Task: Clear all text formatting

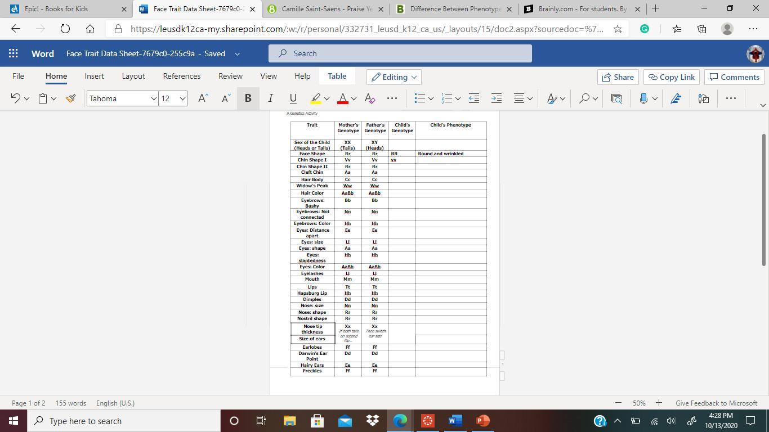Action: click(369, 98)
